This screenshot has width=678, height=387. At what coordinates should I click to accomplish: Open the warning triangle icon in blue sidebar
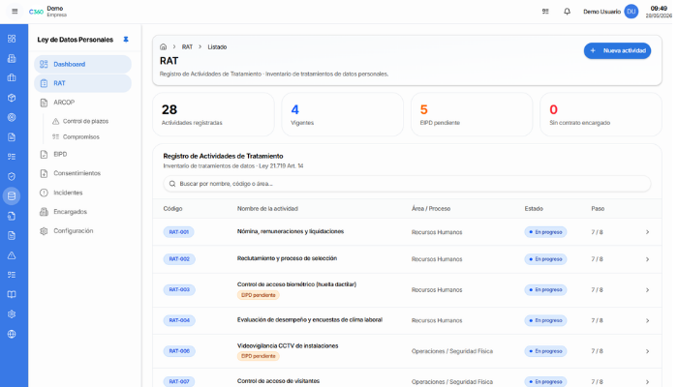point(12,255)
